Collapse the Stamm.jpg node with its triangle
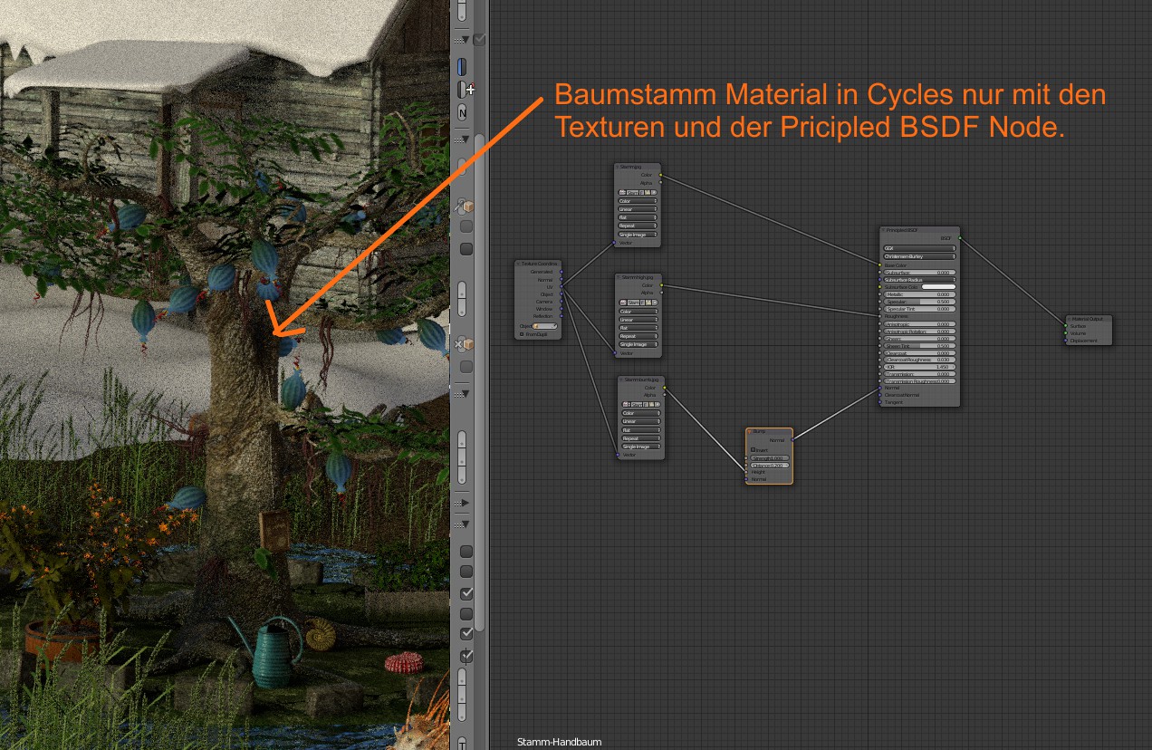Viewport: 1152px width, 750px height. point(617,167)
